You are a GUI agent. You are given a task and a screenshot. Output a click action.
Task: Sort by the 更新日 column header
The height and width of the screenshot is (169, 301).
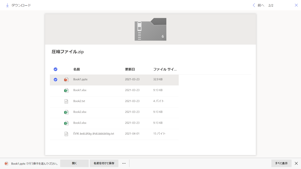130,69
